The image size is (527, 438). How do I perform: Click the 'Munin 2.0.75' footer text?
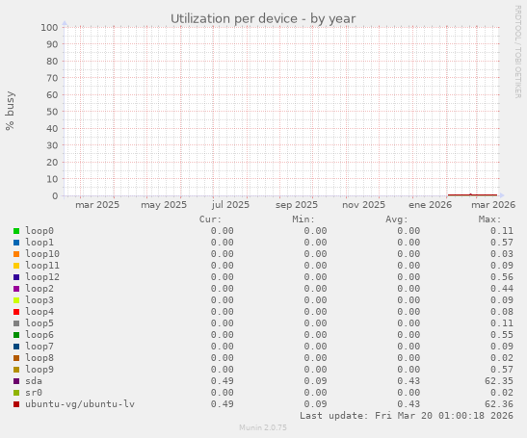(x=263, y=427)
